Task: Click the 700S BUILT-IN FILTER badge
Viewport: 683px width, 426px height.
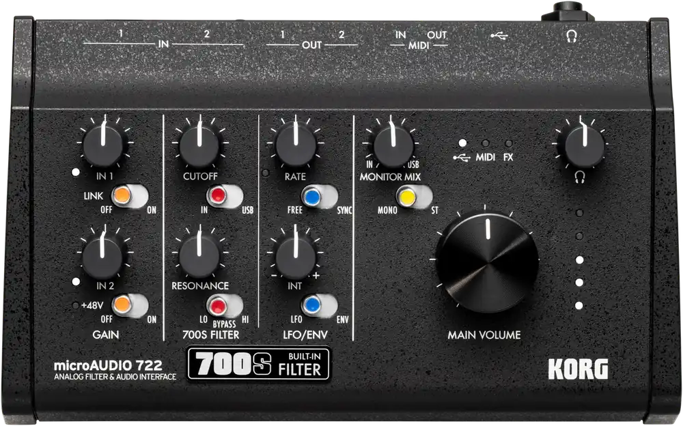Action: pos(259,364)
